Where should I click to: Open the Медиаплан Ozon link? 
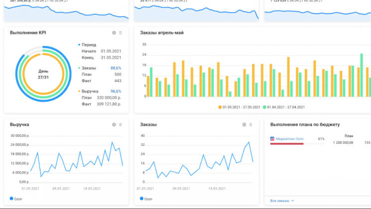[290, 139]
